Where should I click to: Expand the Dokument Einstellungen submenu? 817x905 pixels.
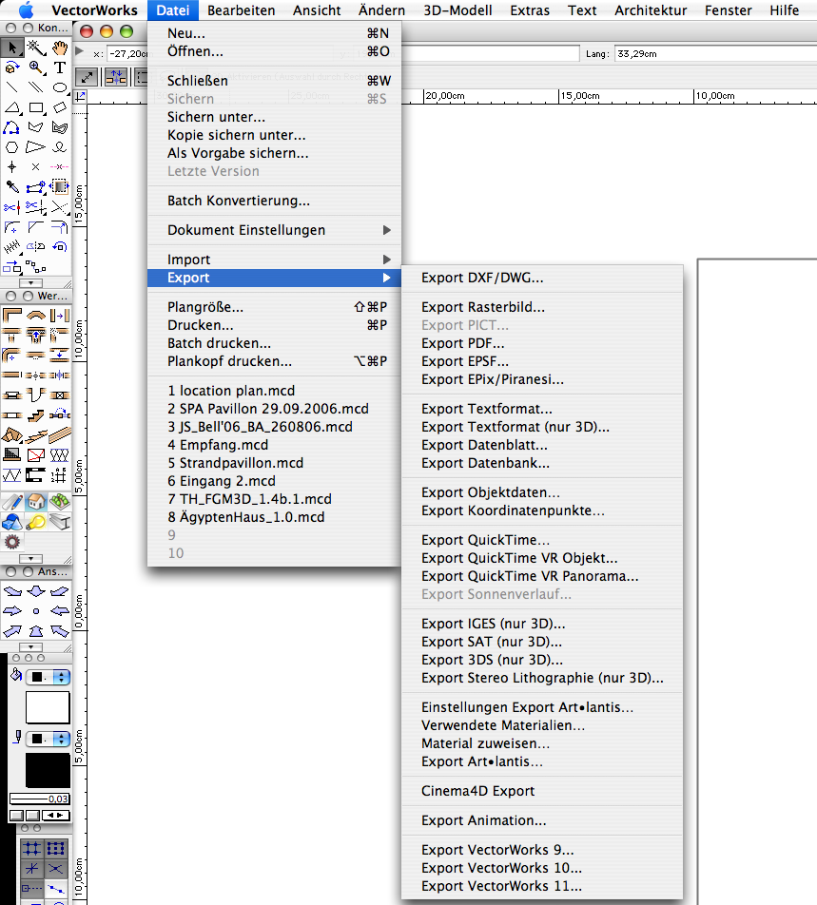point(274,230)
